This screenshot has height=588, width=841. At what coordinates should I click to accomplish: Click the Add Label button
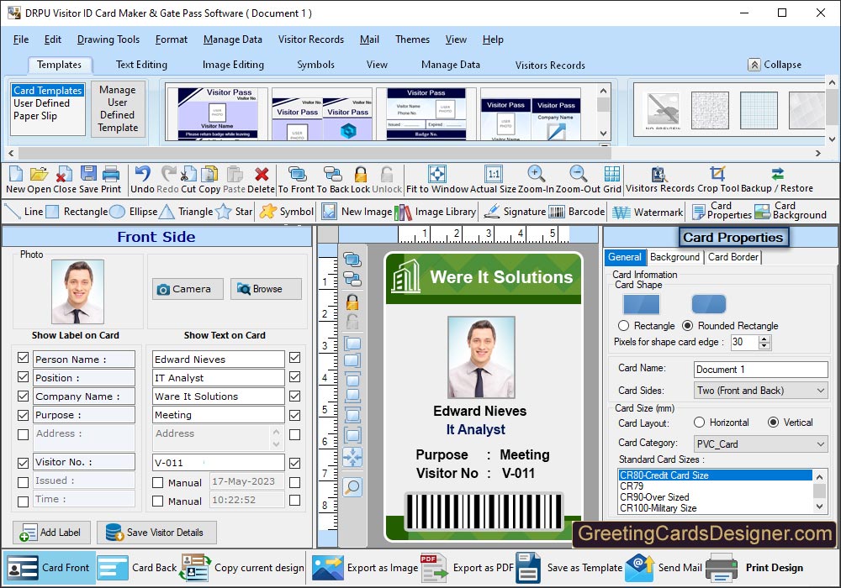tap(51, 533)
